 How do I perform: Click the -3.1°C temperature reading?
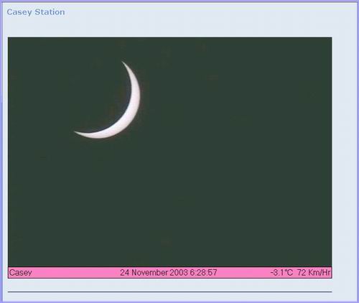coord(281,273)
